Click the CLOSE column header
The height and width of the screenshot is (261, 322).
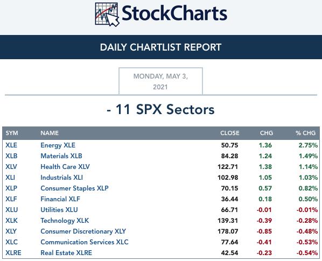[230, 133]
